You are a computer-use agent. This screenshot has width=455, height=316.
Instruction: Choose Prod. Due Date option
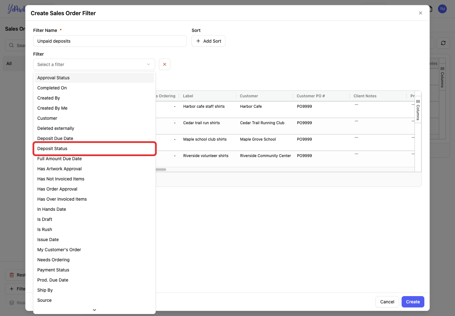(x=94, y=280)
